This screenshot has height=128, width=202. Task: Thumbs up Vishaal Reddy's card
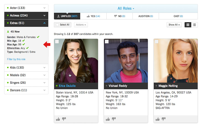pos(108,119)
